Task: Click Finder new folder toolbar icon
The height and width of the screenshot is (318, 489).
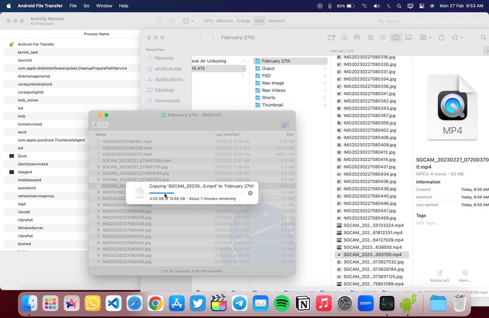Action: pos(331,38)
